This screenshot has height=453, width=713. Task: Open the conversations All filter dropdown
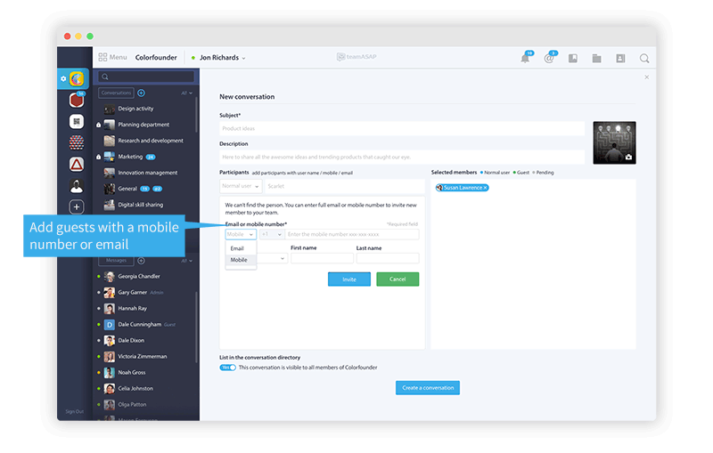point(187,93)
